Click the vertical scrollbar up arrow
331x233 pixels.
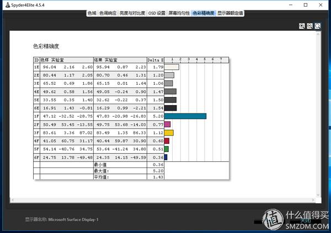coord(318,35)
